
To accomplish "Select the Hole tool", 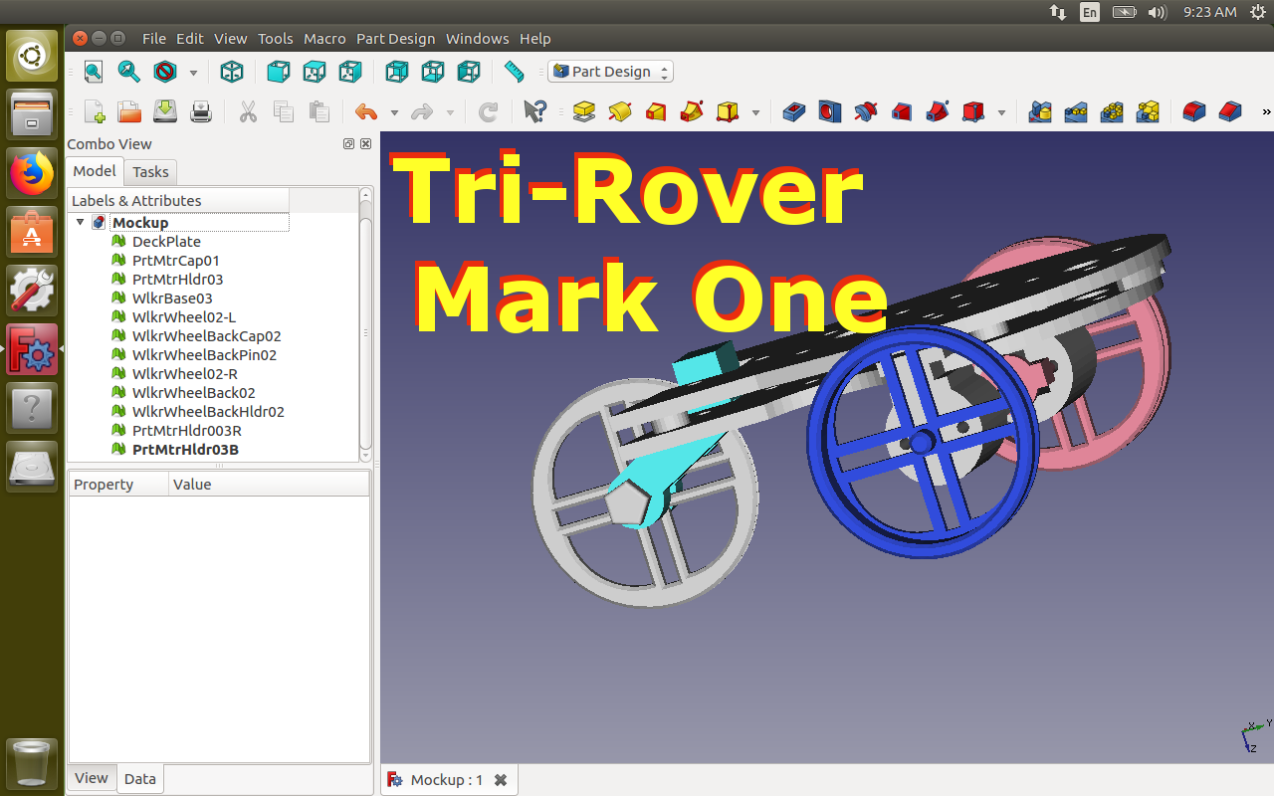I will coord(829,111).
